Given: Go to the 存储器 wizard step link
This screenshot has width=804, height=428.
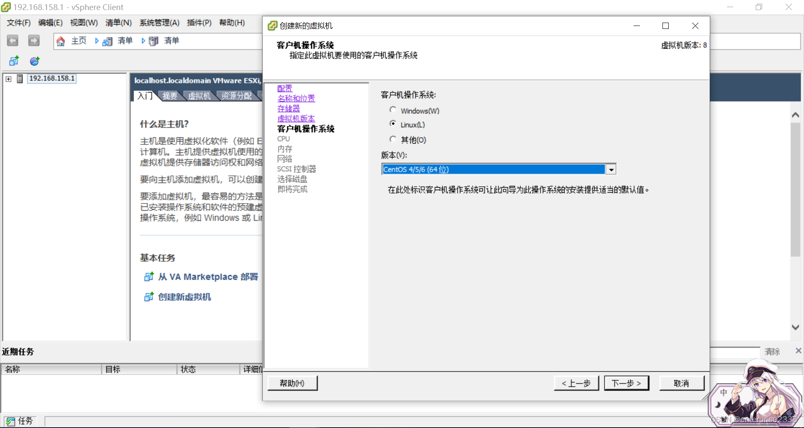Looking at the screenshot, I should pos(289,108).
